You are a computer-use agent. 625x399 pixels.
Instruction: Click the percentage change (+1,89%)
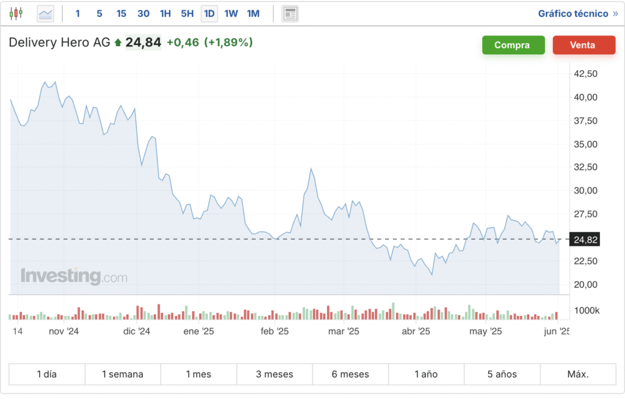pos(228,42)
